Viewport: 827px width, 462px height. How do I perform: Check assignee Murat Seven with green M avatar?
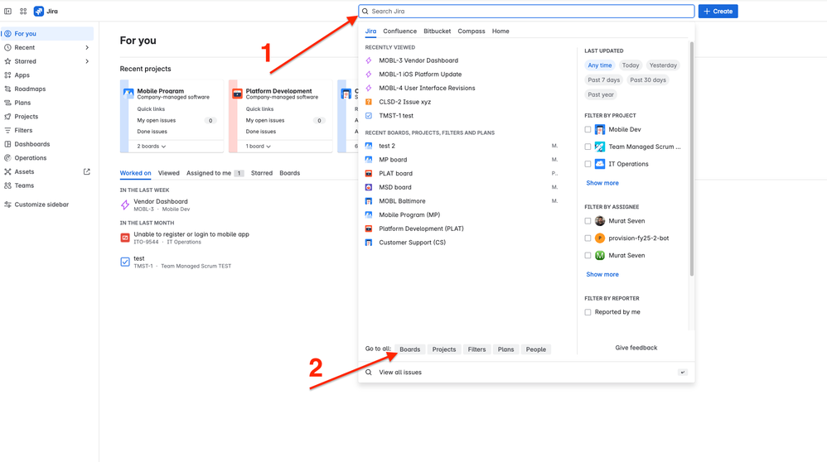coord(588,256)
